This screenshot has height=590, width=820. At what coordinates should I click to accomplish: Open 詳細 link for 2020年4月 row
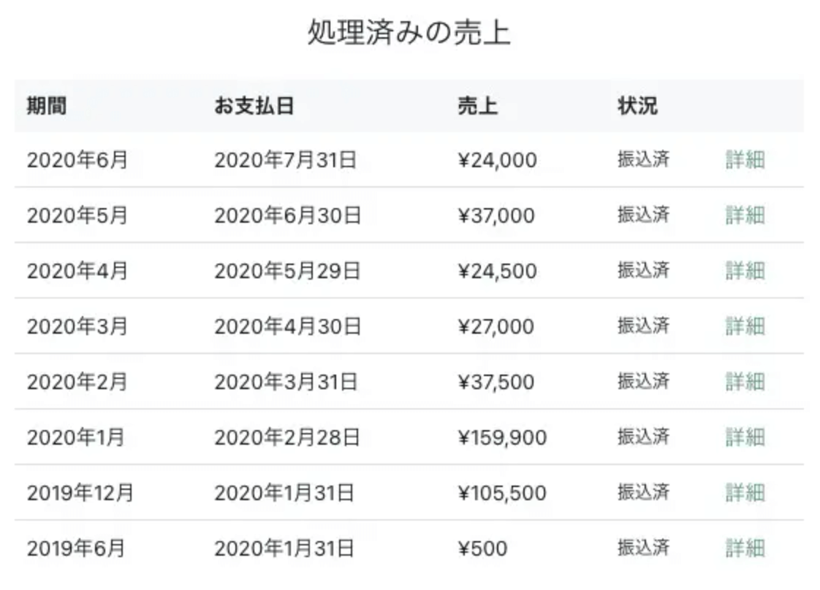[745, 270]
